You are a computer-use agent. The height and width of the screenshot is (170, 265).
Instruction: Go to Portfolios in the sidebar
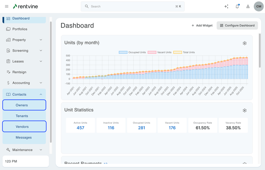click(x=20, y=29)
